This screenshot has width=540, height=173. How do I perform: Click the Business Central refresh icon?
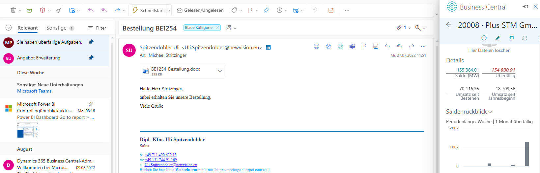[525, 38]
